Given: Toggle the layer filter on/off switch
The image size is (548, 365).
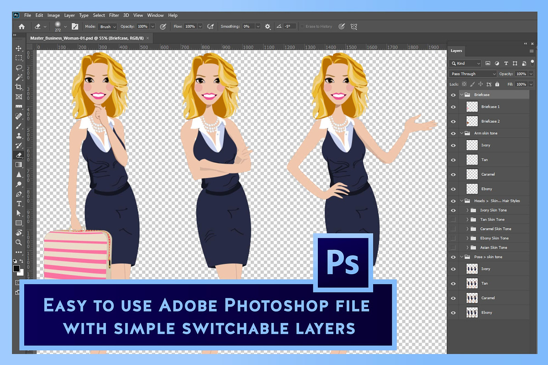Looking at the screenshot, I should point(532,62).
